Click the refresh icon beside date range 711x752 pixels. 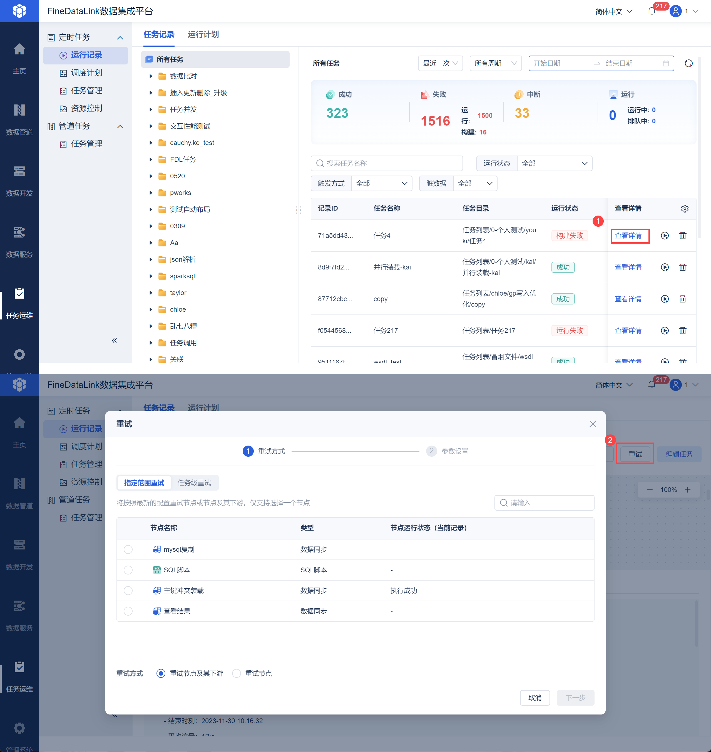click(x=688, y=63)
